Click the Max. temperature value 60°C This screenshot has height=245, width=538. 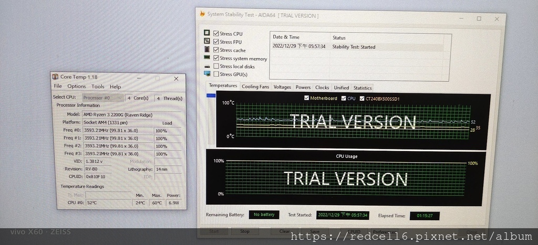[x=157, y=203]
